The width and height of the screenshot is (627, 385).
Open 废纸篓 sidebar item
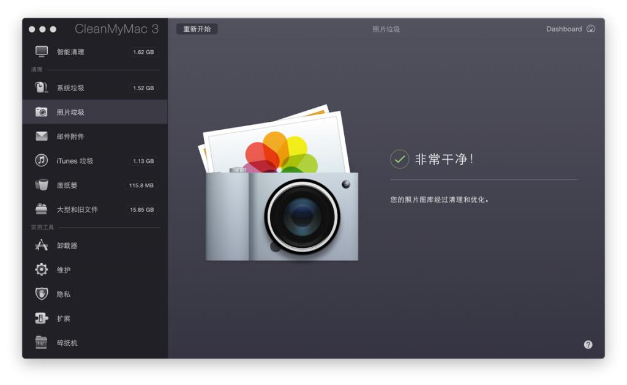[95, 185]
